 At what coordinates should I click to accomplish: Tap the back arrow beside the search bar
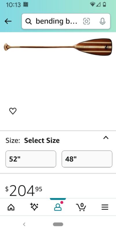[x=8, y=21]
